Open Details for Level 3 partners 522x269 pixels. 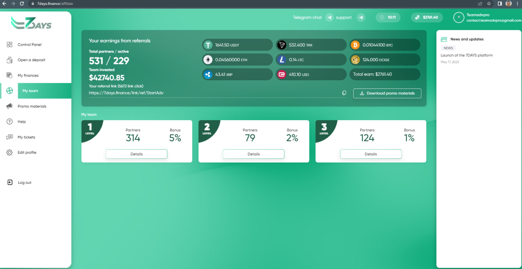click(371, 154)
